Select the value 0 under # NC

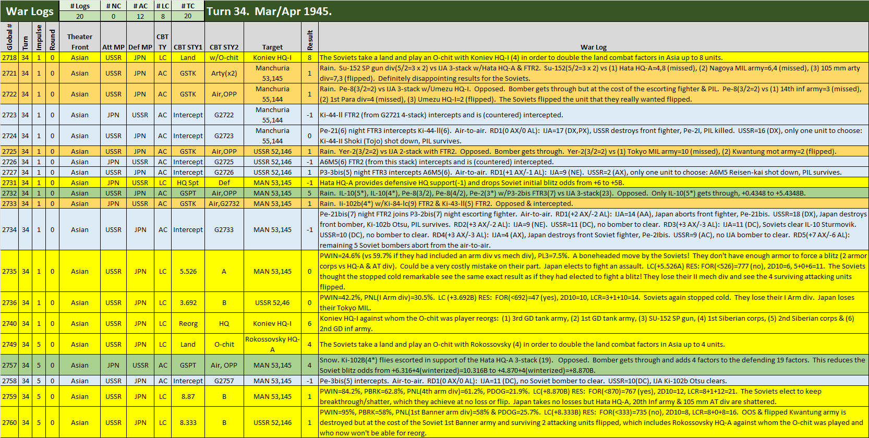point(113,16)
